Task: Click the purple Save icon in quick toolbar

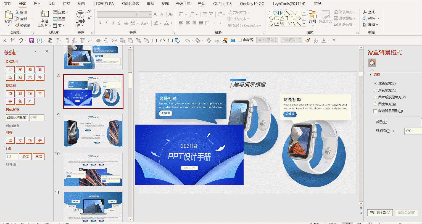Action: click(31, 41)
